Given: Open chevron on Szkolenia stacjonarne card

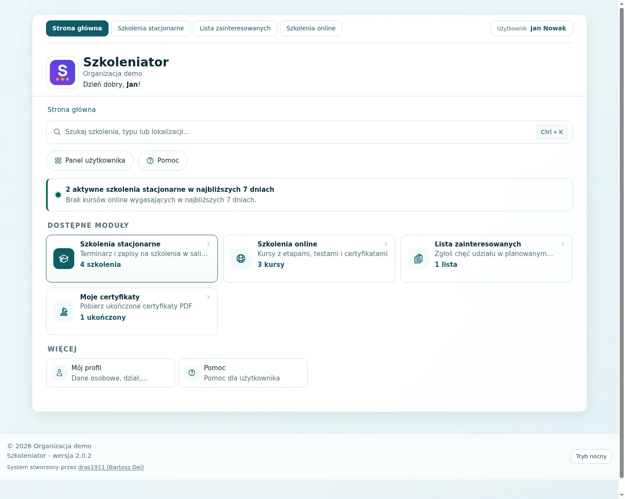Looking at the screenshot, I should (x=208, y=244).
